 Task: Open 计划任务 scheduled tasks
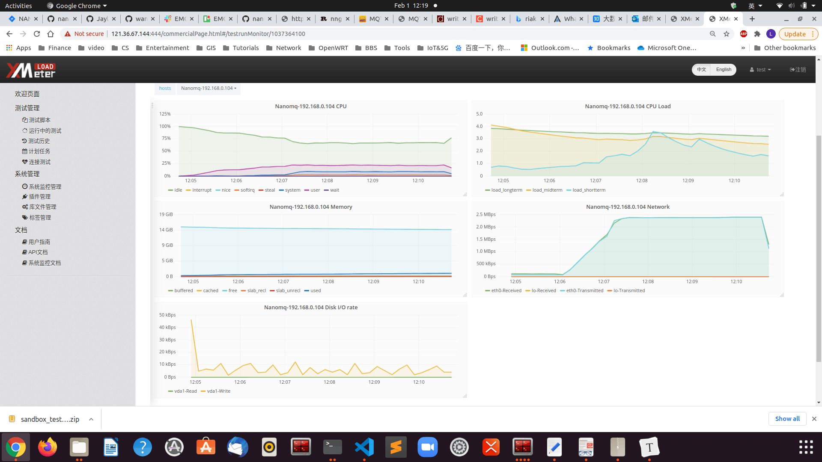tap(39, 151)
